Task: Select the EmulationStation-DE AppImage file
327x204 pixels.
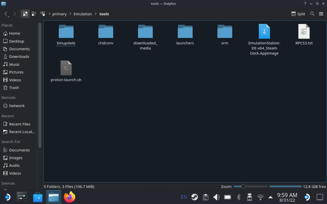Action: [x=264, y=40]
